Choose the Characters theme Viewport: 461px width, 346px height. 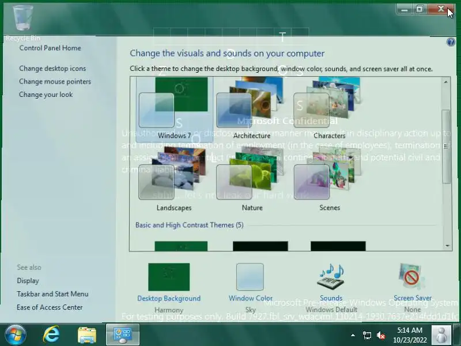tap(329, 110)
